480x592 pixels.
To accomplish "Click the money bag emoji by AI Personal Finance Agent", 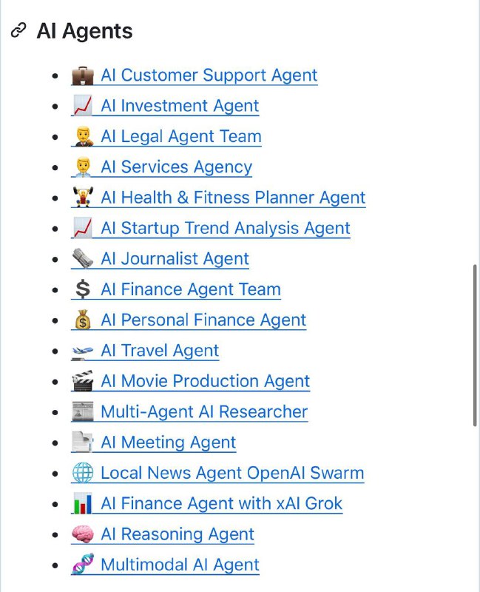I will pos(83,320).
